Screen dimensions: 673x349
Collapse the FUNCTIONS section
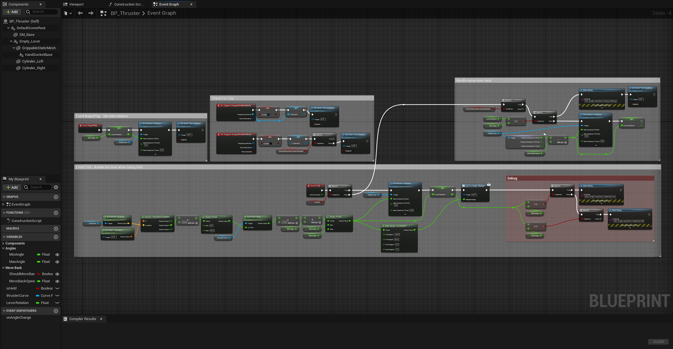point(4,213)
